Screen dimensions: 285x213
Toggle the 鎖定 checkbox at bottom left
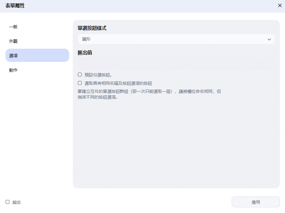[x=7, y=202]
